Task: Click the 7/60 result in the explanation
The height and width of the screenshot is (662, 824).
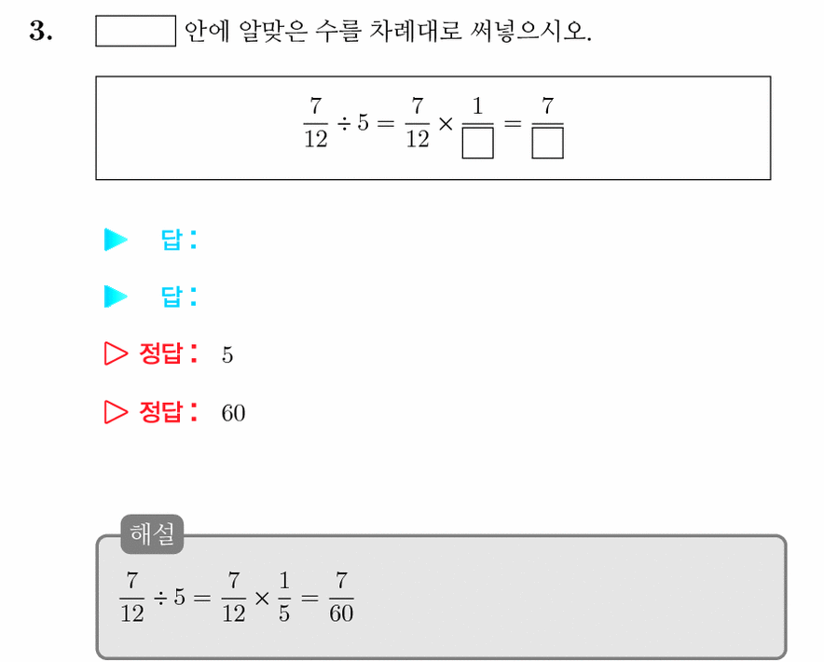Action: pyautogui.click(x=341, y=598)
